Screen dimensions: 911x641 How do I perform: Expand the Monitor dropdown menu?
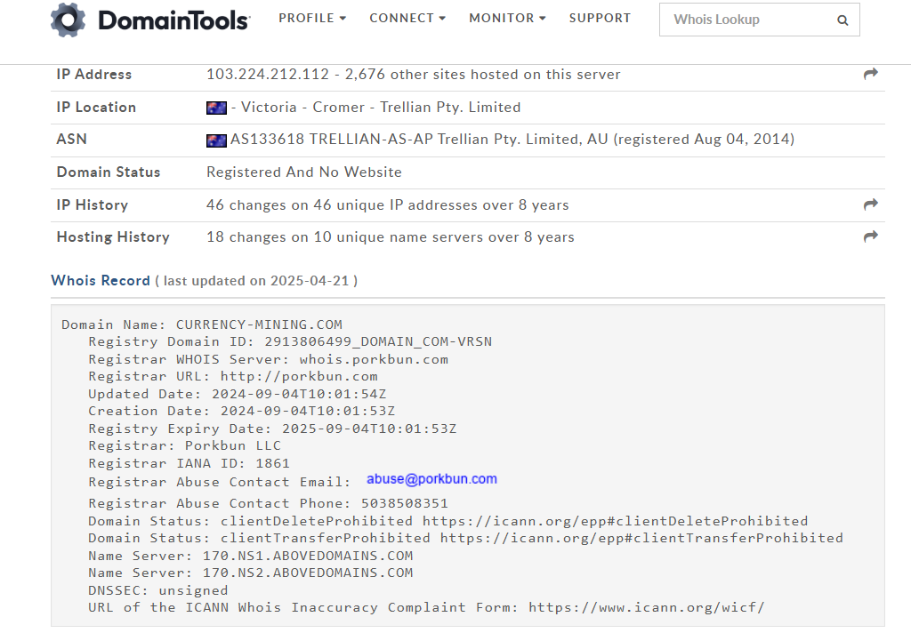coord(507,18)
